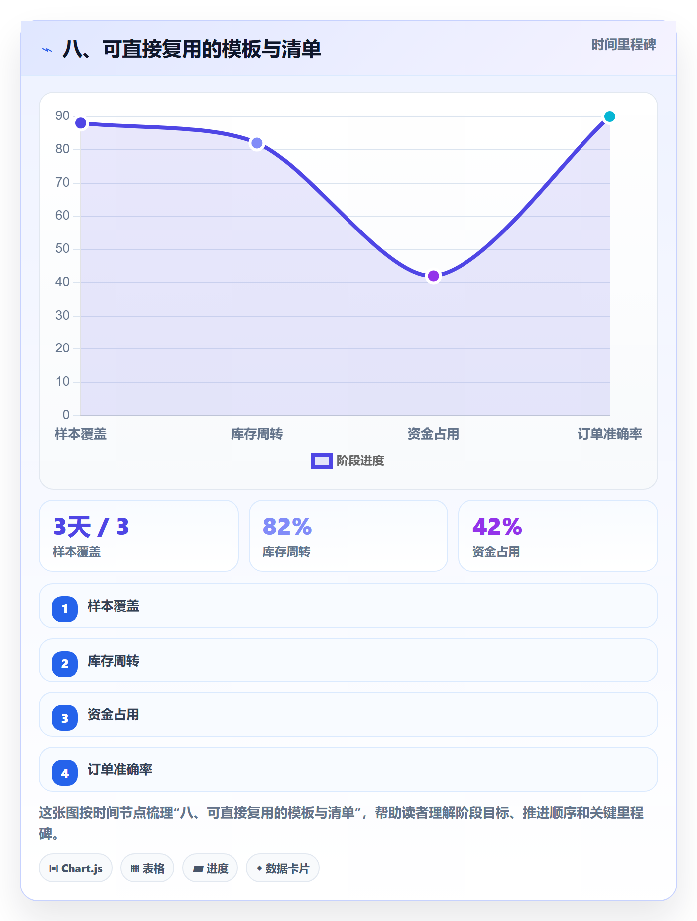
Task: Click the 资金占用 x-axis label
Action: (434, 434)
